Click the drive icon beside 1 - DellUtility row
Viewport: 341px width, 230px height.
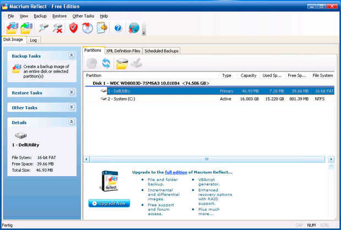[103, 91]
